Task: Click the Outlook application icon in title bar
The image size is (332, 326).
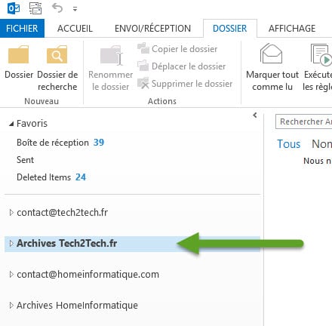Action: pyautogui.click(x=14, y=8)
